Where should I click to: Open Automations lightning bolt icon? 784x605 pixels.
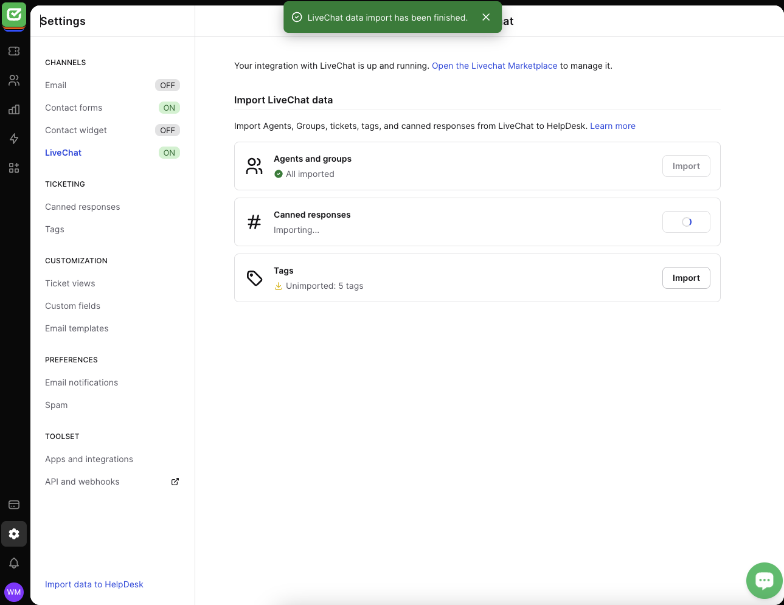[x=14, y=139]
